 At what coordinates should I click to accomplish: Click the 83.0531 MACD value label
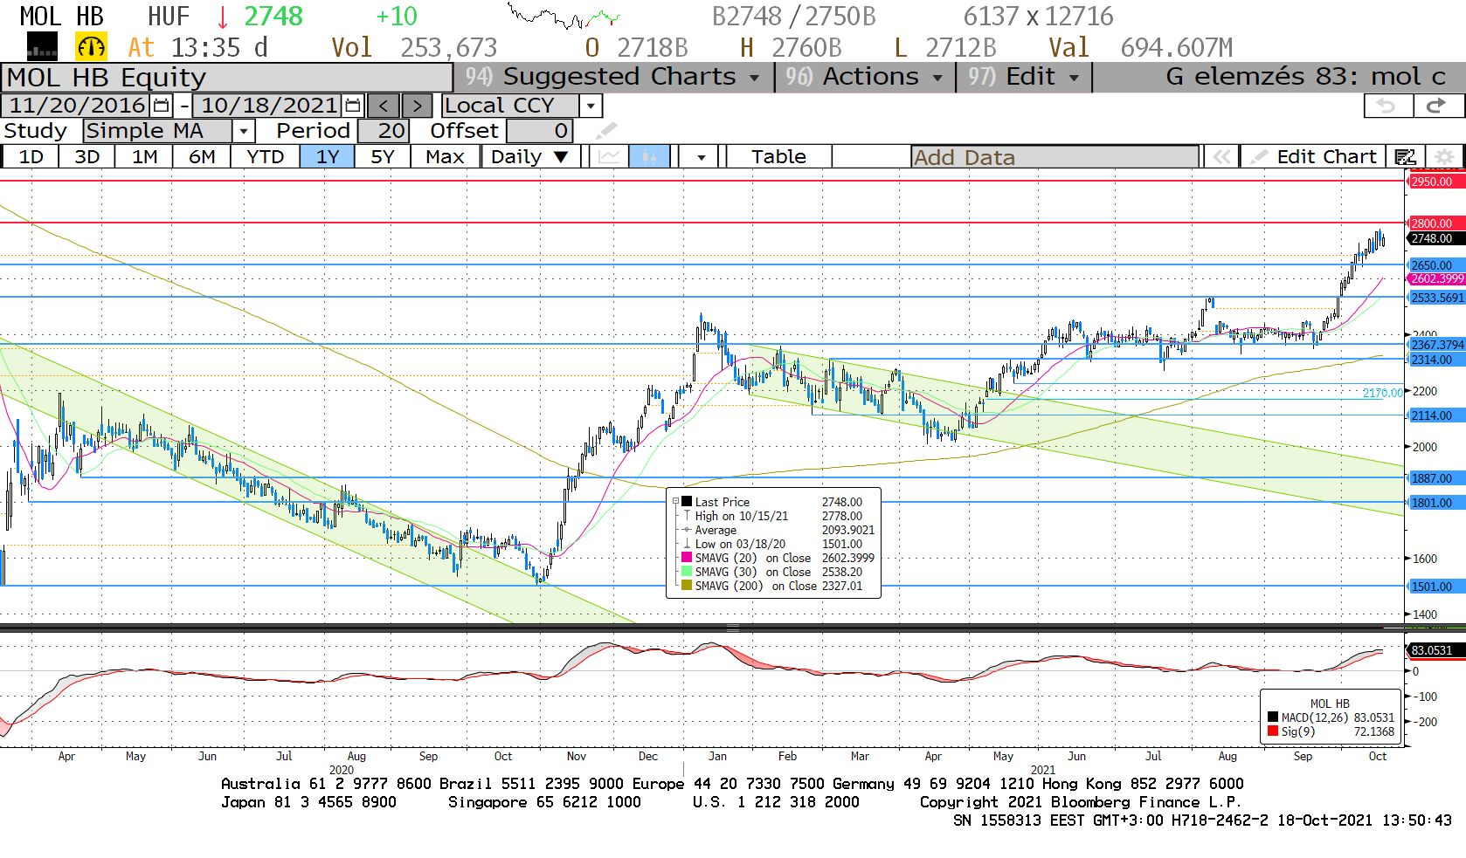(1435, 650)
